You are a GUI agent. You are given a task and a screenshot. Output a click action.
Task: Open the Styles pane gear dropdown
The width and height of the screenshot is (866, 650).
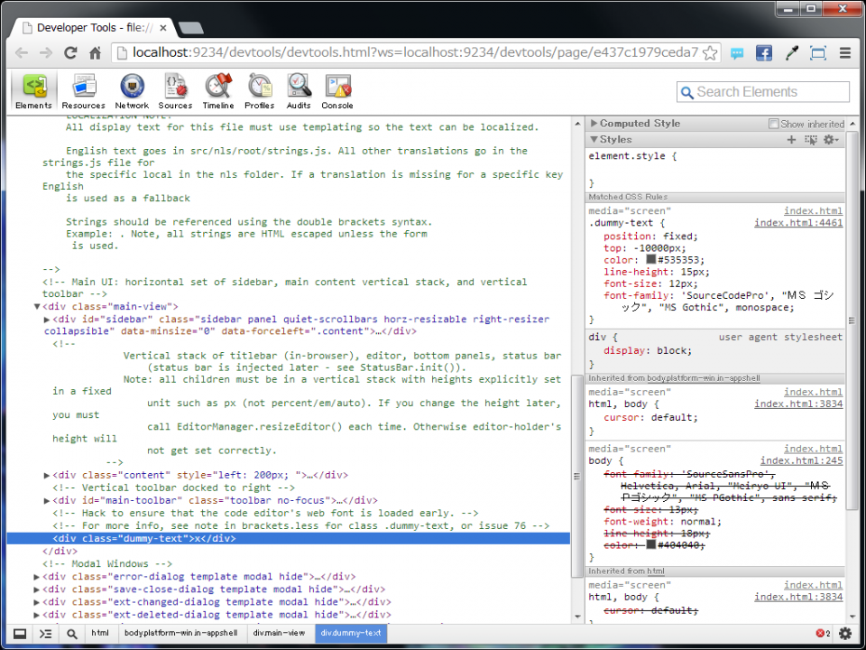[830, 140]
